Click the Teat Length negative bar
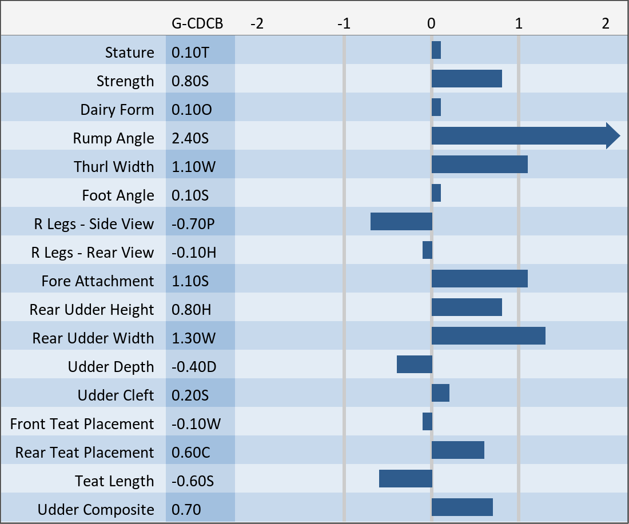This screenshot has width=629, height=524. (x=405, y=479)
